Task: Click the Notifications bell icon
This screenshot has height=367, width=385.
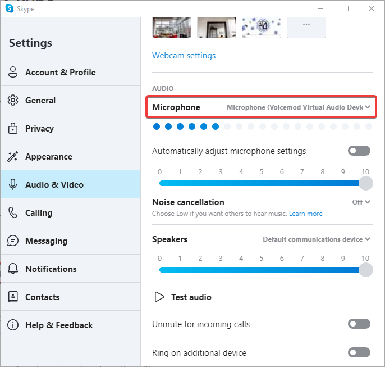Action: coord(13,269)
